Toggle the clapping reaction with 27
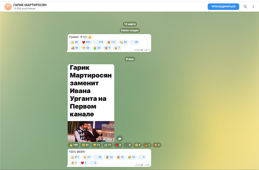The width and height of the screenshot is (259, 170). tap(87, 157)
